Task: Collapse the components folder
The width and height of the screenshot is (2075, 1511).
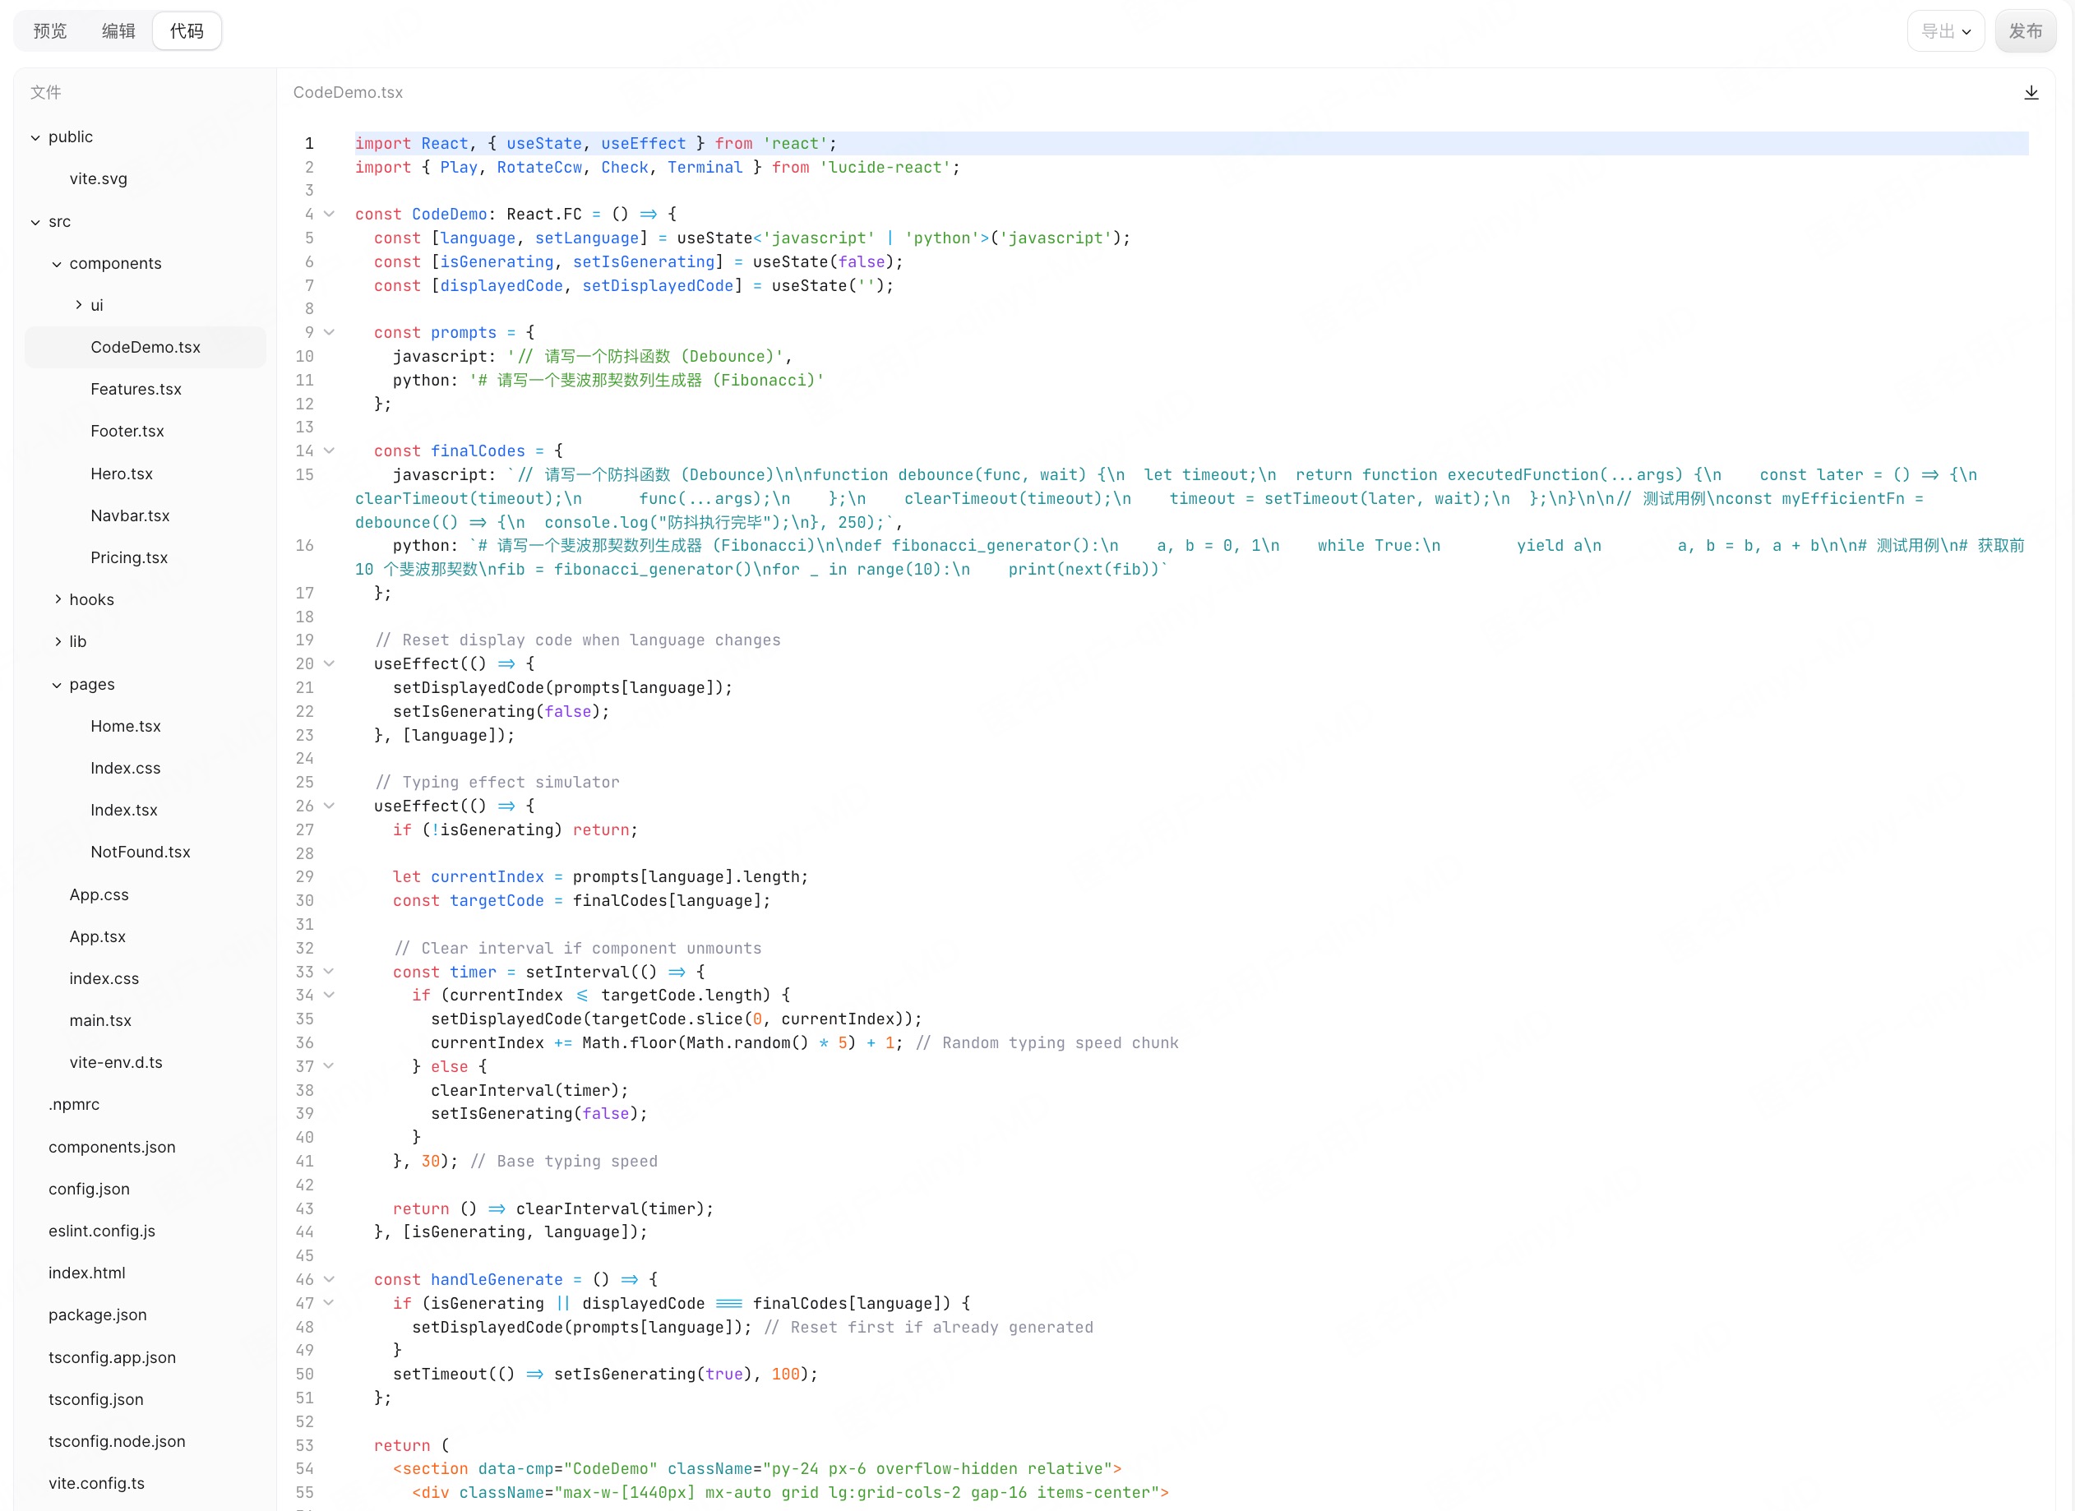Action: coord(57,265)
